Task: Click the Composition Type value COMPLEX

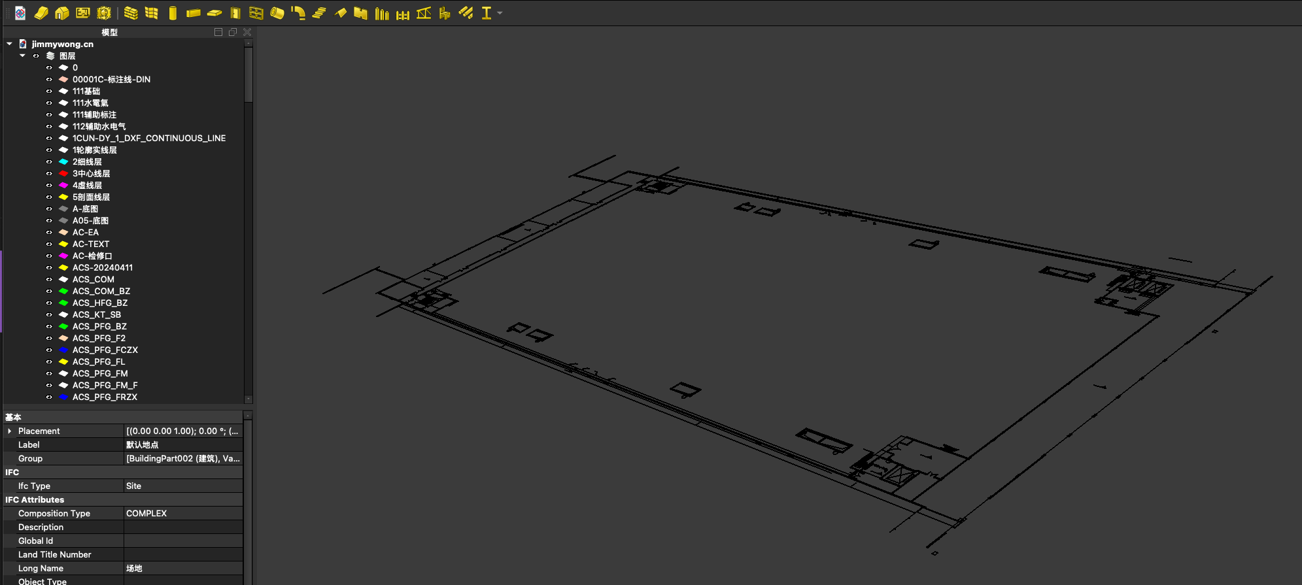Action: click(x=146, y=514)
